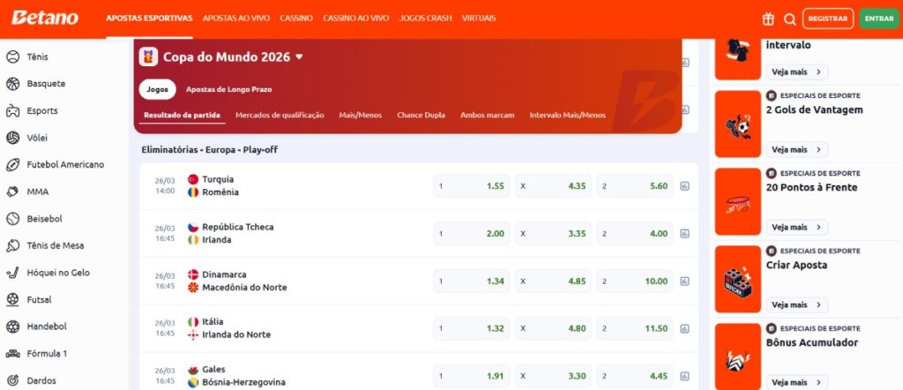Image resolution: width=903 pixels, height=390 pixels.
Task: Open the Criar Aposta thumbnail
Action: (738, 280)
